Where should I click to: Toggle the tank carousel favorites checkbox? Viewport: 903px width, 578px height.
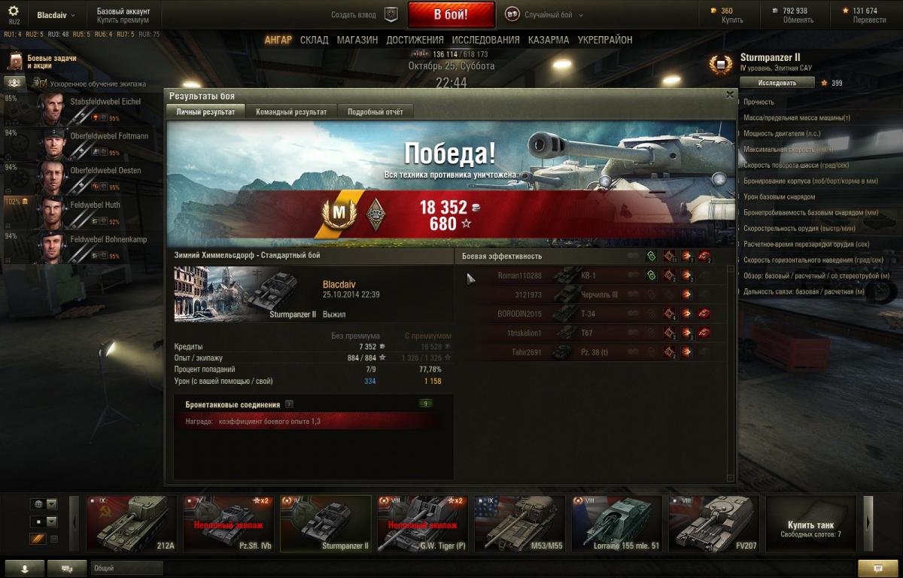click(54, 540)
